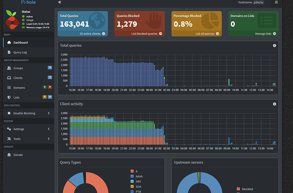The height and width of the screenshot is (193, 293).
Task: Click the Donate icon in sidebar
Action: coord(9,154)
